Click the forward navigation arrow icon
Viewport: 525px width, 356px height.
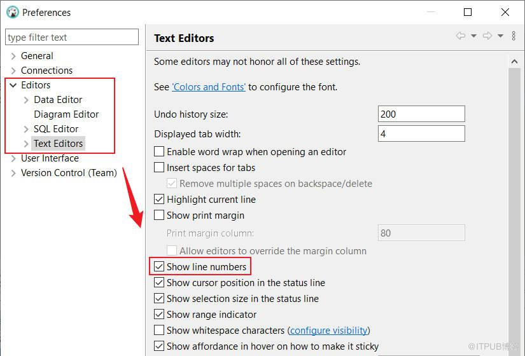487,36
